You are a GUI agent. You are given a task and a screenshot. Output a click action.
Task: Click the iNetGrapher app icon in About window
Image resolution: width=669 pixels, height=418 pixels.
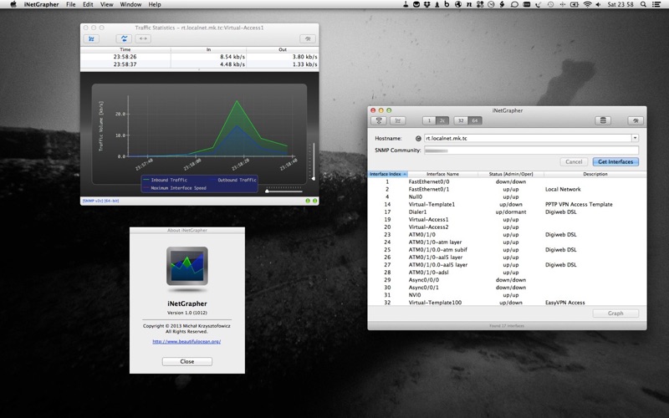pyautogui.click(x=187, y=267)
